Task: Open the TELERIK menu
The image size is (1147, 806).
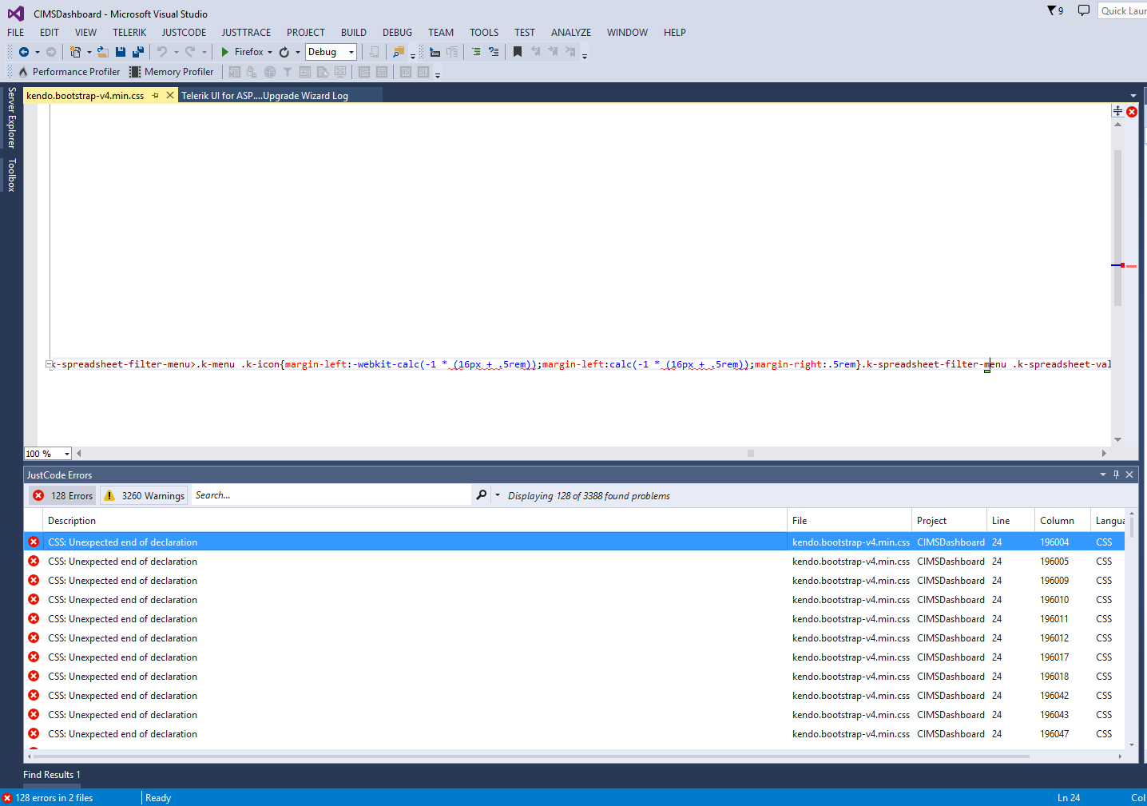Action: click(x=129, y=33)
